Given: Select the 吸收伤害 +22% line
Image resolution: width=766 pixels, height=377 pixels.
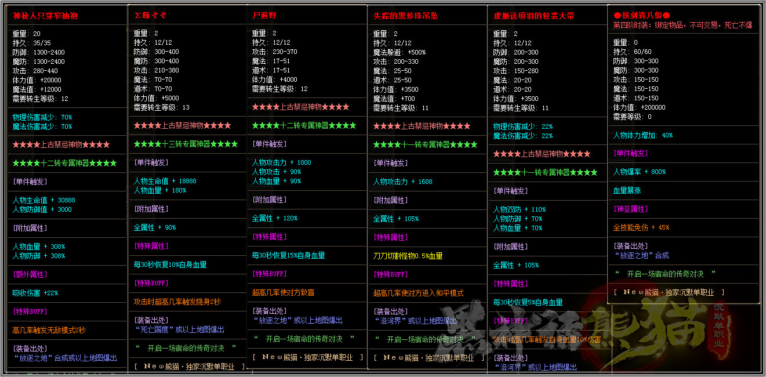Looking at the screenshot, I should (x=35, y=293).
